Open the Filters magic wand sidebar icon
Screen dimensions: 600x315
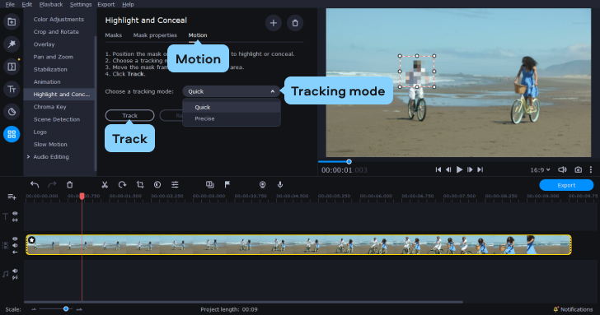pos(12,44)
